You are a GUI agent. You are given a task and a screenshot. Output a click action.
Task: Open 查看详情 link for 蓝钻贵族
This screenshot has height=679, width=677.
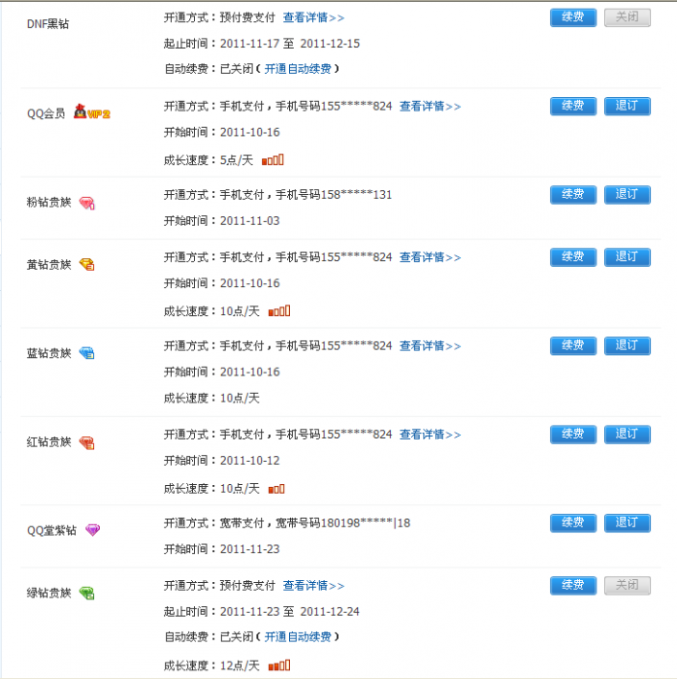click(431, 346)
